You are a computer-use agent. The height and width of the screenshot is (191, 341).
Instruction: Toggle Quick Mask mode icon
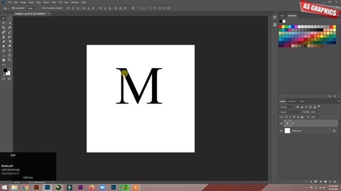coord(4,79)
